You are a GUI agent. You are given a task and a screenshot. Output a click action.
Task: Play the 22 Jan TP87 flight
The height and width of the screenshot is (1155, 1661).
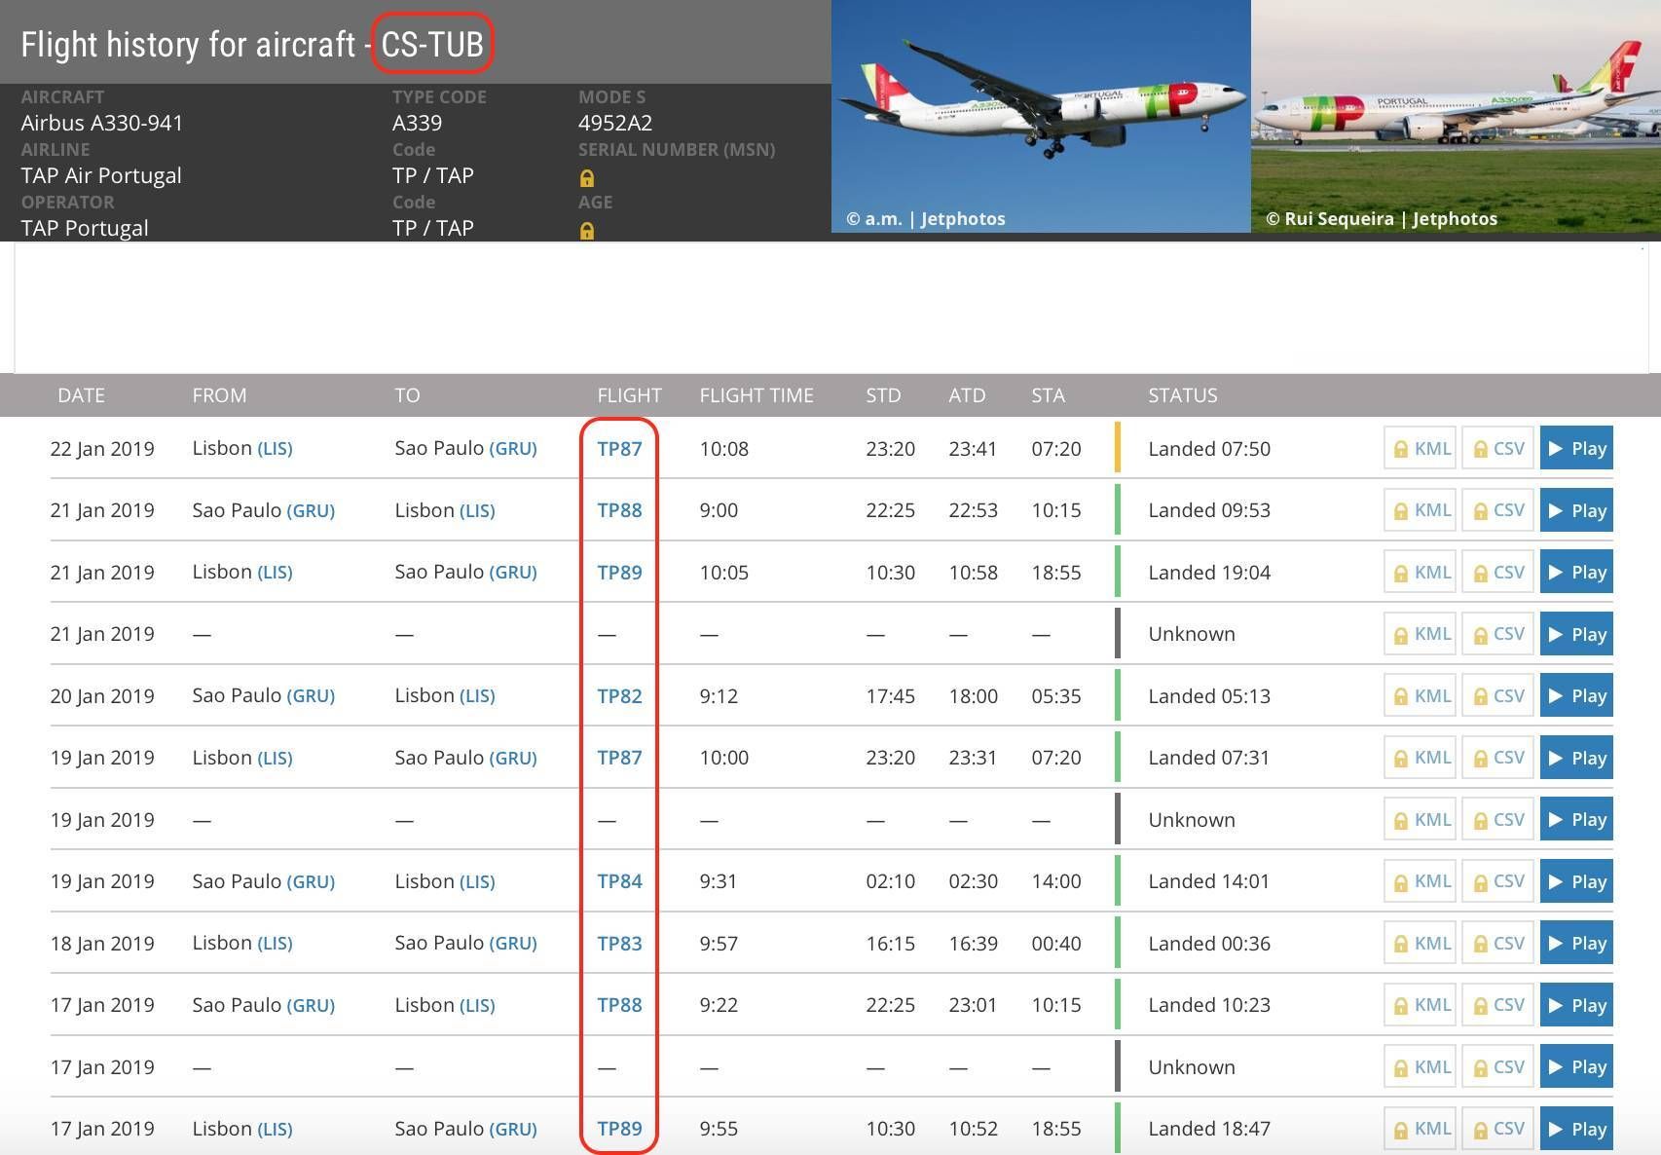[1575, 449]
